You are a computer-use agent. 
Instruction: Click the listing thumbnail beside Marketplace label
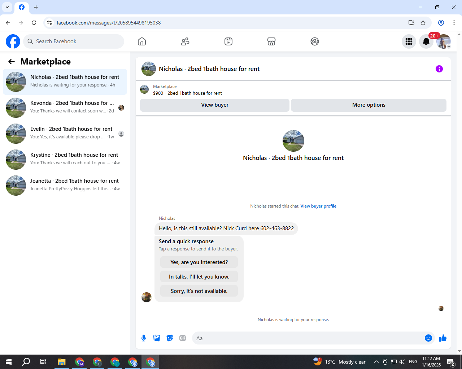coord(144,89)
